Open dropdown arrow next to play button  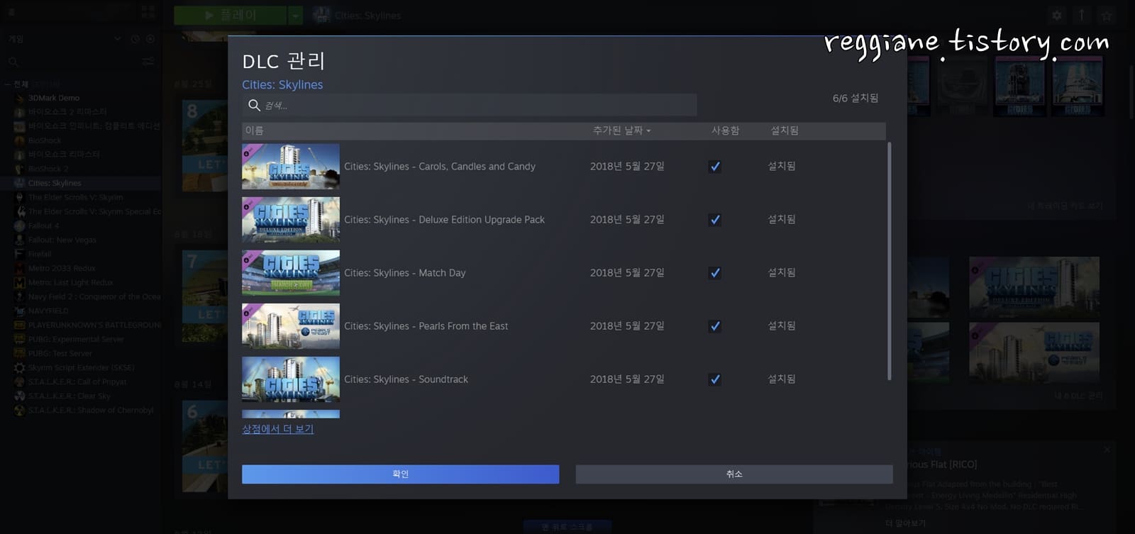click(296, 15)
